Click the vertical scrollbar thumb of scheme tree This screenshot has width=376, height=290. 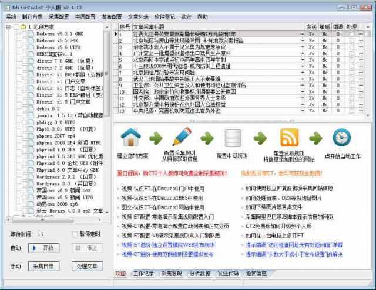coord(107,74)
